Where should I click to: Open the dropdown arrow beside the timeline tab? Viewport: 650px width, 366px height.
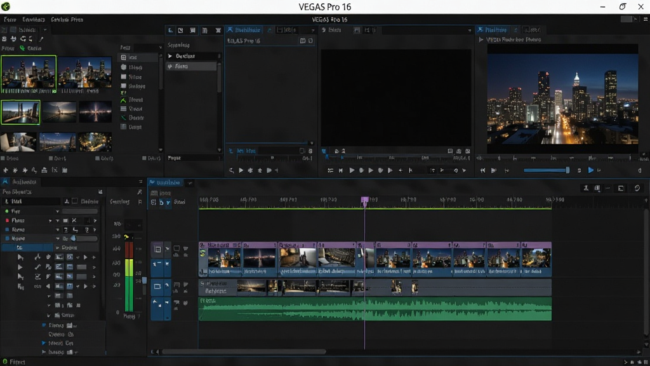point(190,182)
